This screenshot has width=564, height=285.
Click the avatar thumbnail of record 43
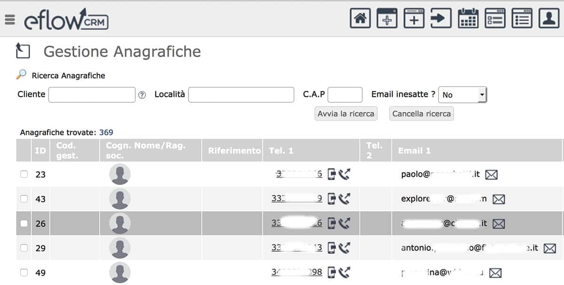pyautogui.click(x=120, y=199)
